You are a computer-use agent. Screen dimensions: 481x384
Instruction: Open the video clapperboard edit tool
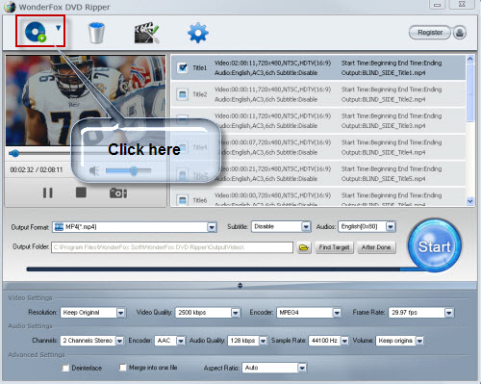point(146,33)
